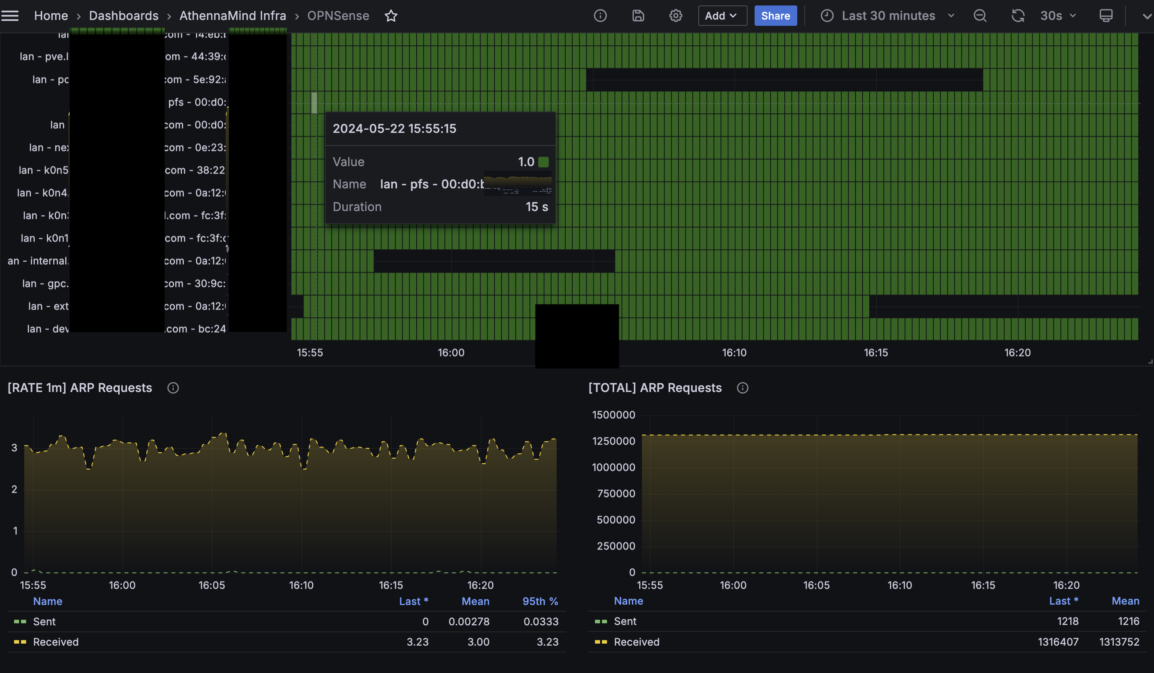Toggle Received series in RATE legend
This screenshot has height=673, width=1154.
56,642
